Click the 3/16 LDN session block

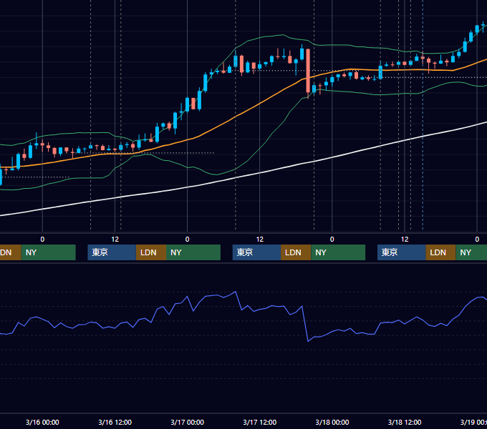pyautogui.click(x=151, y=252)
